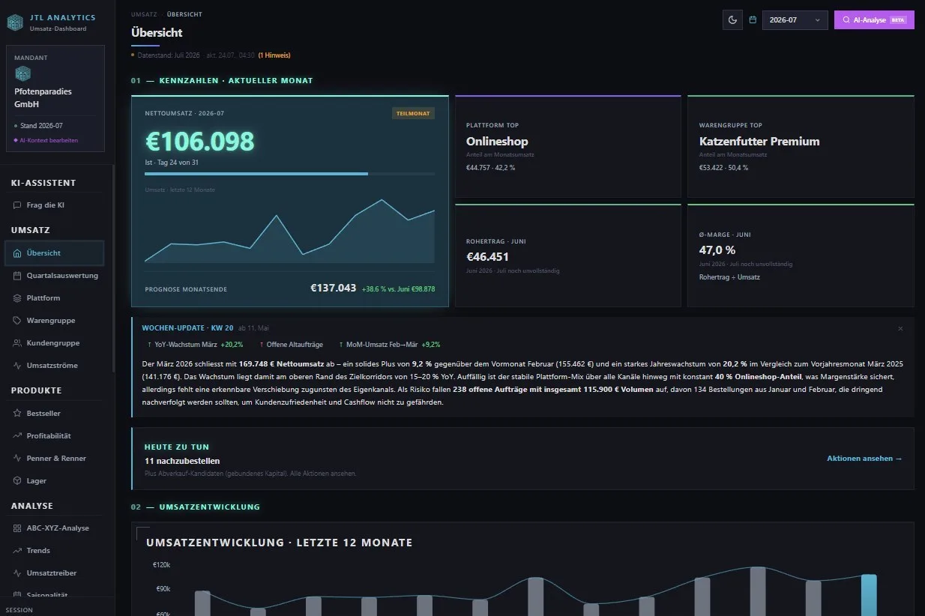925x616 pixels.
Task: Click the calendar icon beside the month selector
Action: pos(753,20)
